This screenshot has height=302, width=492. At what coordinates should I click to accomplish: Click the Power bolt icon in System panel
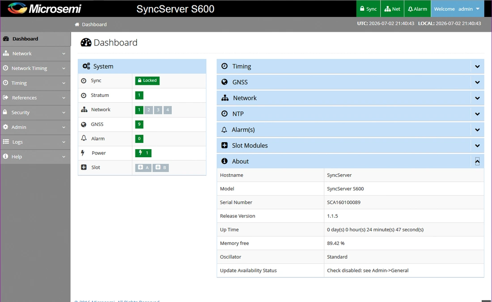click(83, 153)
